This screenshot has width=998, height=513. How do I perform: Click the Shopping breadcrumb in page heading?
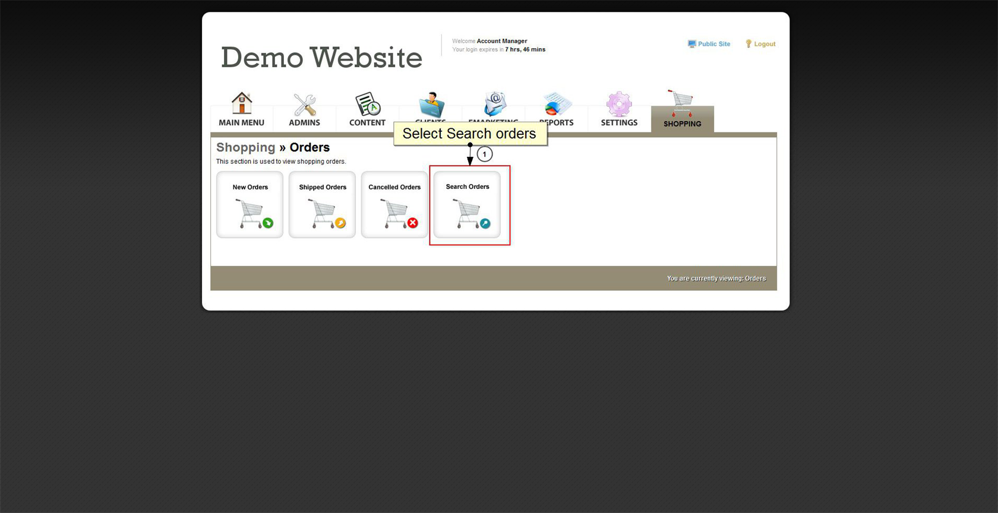[x=245, y=147]
